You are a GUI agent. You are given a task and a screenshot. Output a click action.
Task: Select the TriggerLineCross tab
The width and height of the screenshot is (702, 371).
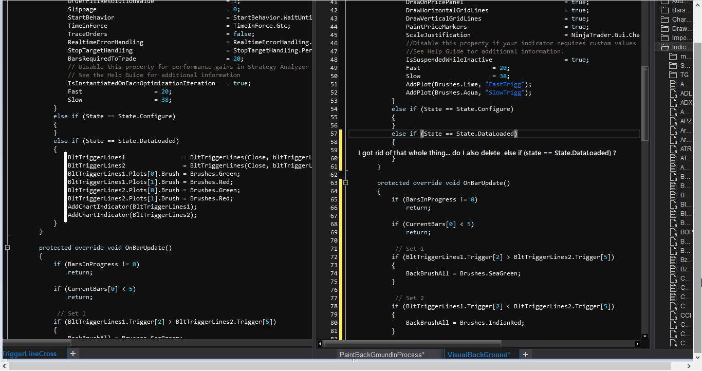tap(30, 354)
